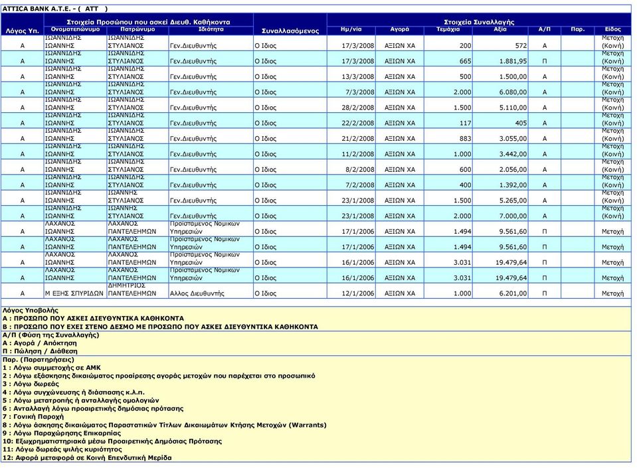Click note 8 mentioning Warrants

click(165, 425)
